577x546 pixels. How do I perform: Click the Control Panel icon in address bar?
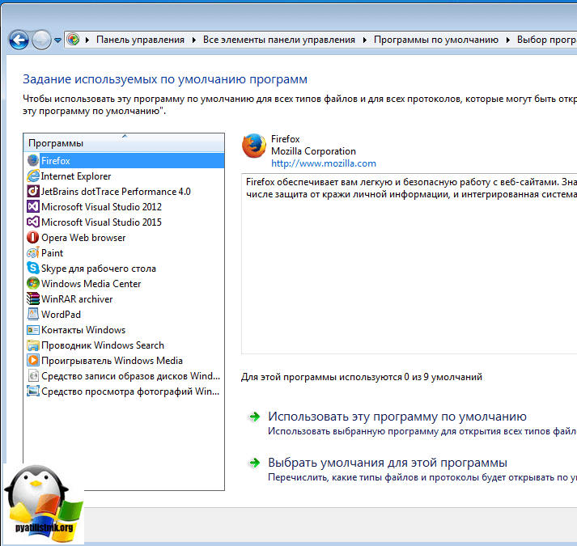tap(73, 40)
